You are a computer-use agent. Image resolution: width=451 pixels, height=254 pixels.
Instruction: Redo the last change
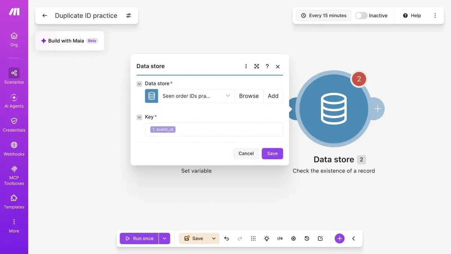(240, 239)
